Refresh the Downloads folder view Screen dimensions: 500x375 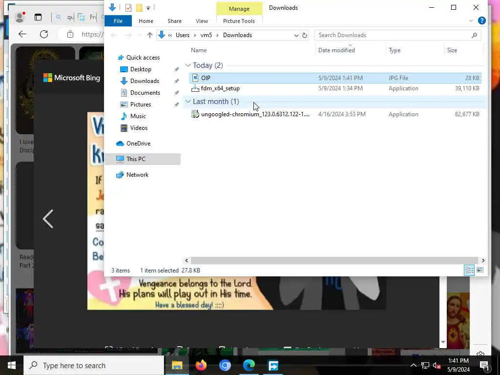305,35
